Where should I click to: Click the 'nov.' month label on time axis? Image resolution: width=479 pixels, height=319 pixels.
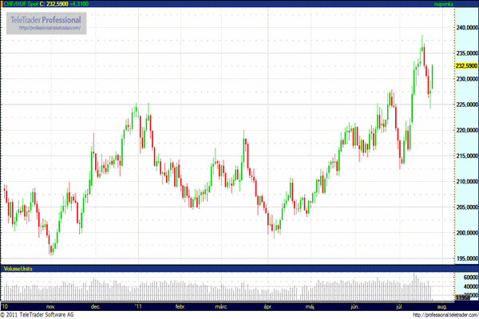(x=52, y=306)
